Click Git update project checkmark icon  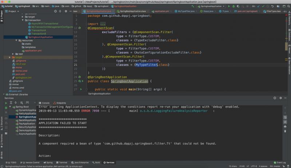point(259,6)
